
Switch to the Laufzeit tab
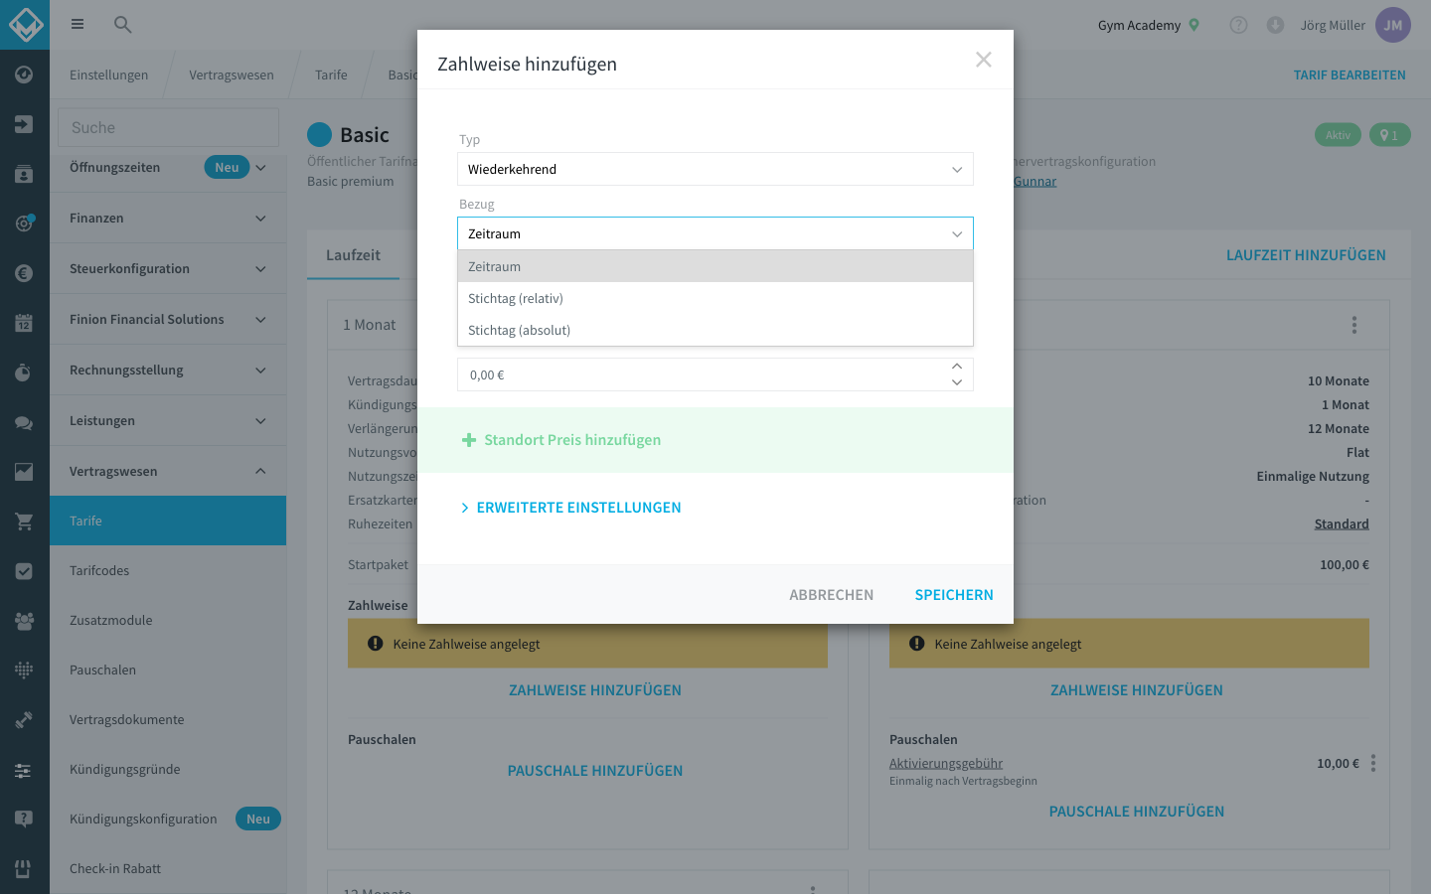point(353,255)
